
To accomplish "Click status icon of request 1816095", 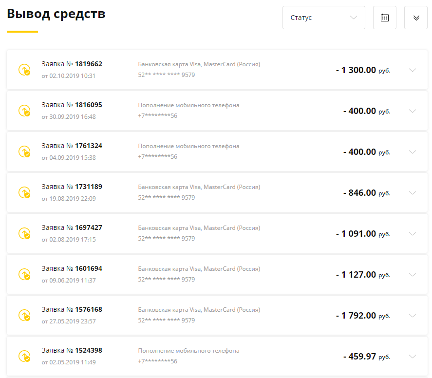I will pos(24,111).
